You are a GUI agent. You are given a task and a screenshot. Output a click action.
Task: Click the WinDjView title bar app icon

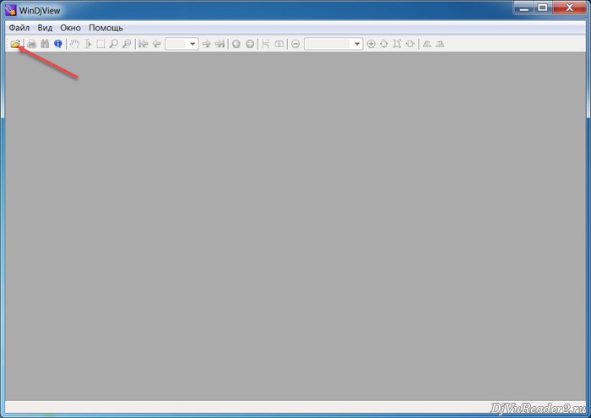10,10
